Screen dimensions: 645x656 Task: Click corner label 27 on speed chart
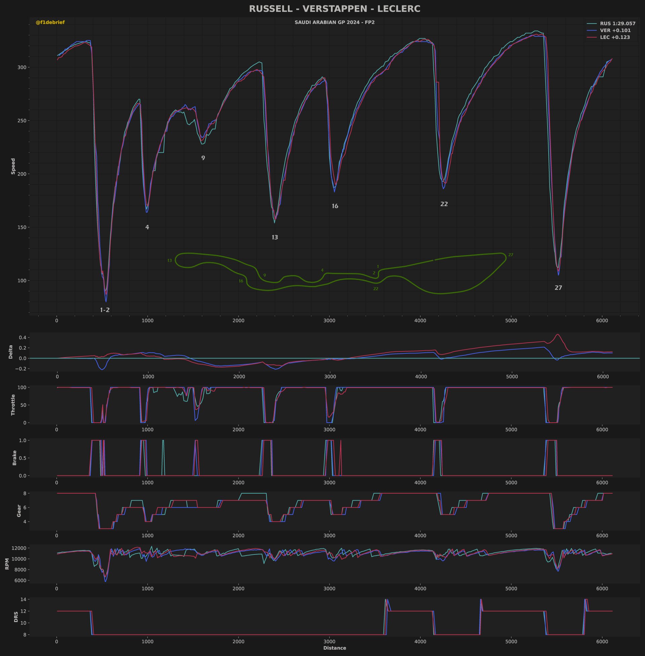558,288
